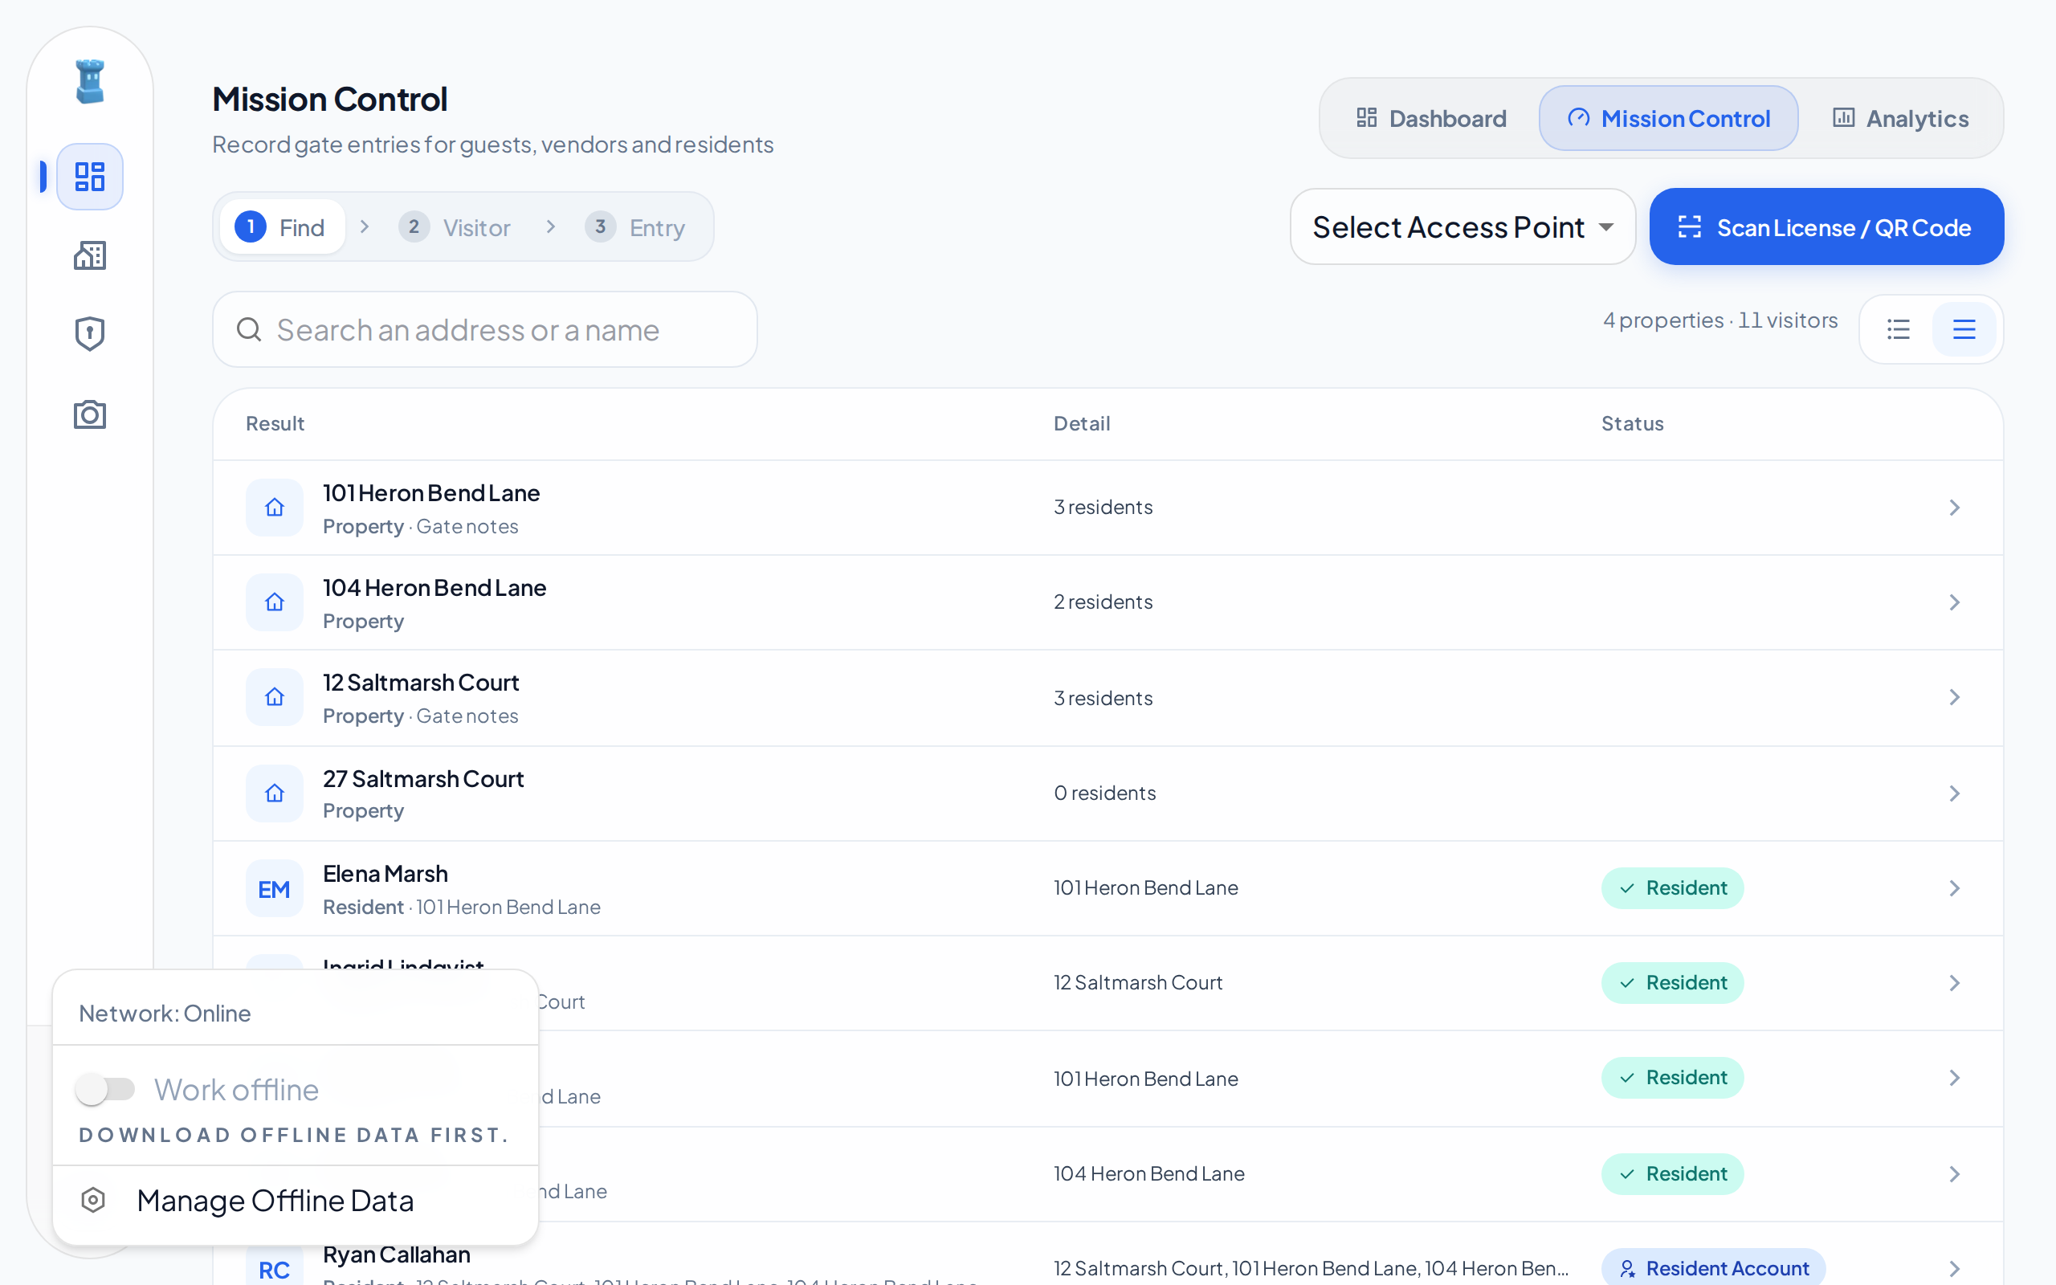Click the Resident Account badge
Screen dimensions: 2056x1285
(x=1714, y=1268)
